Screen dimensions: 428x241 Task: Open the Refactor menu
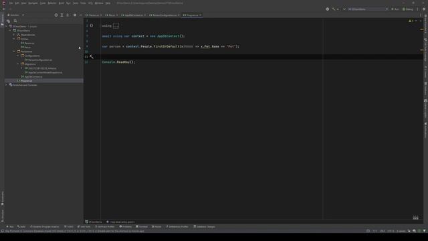click(x=52, y=3)
